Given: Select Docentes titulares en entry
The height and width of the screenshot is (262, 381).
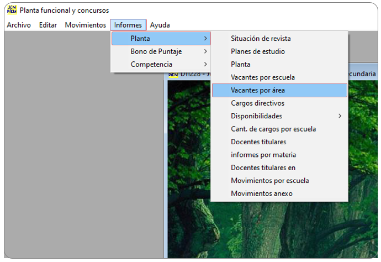Looking at the screenshot, I should [279, 167].
